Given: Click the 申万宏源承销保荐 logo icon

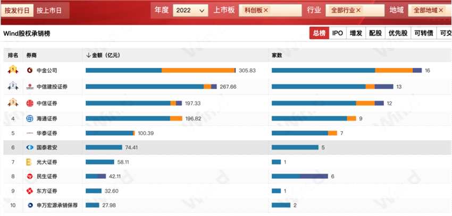Looking at the screenshot, I should [30, 205].
